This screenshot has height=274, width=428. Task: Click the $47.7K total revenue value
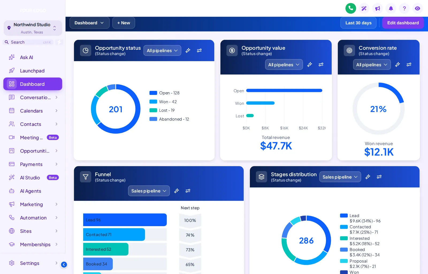(x=276, y=146)
